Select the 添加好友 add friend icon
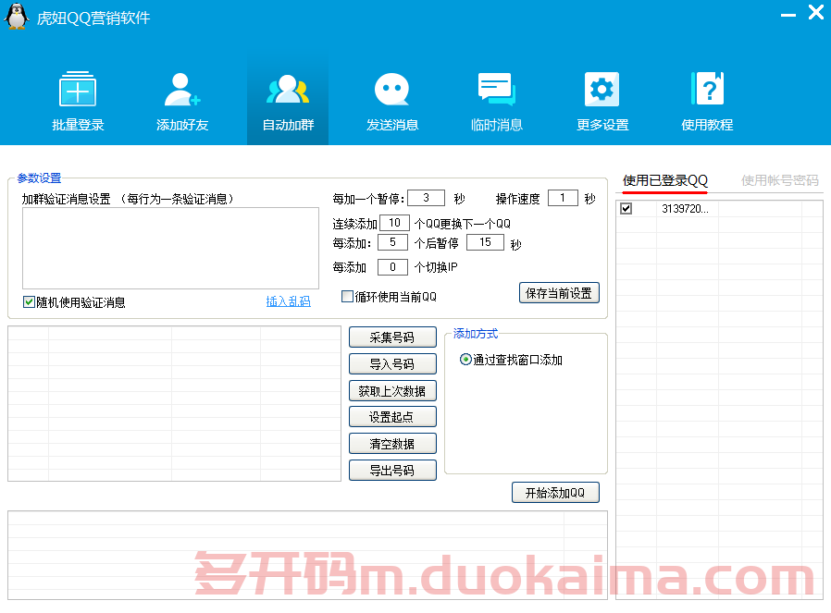Screen dimensions: 831x613 (x=182, y=90)
